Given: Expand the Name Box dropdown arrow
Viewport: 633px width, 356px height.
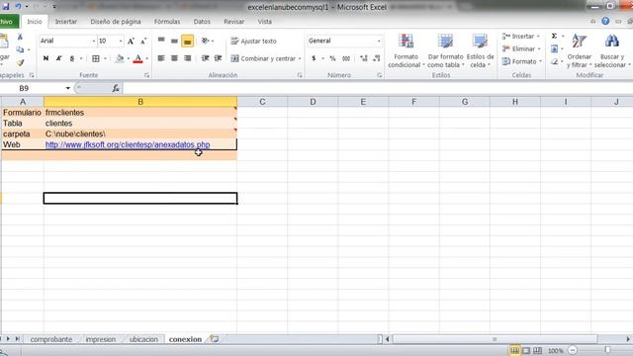Looking at the screenshot, I should coord(68,88).
